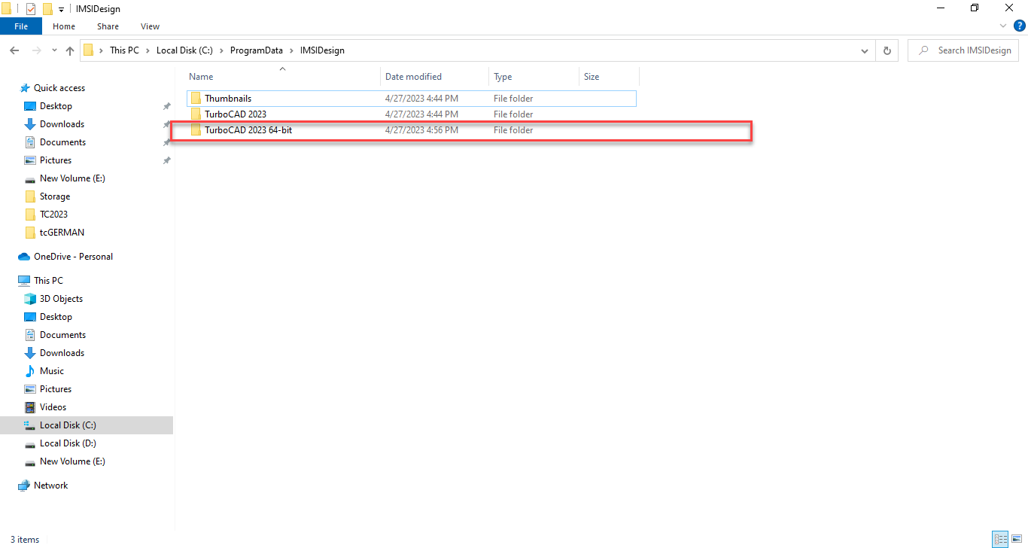1028x548 pixels.
Task: Go up one folder level
Action: (x=70, y=50)
